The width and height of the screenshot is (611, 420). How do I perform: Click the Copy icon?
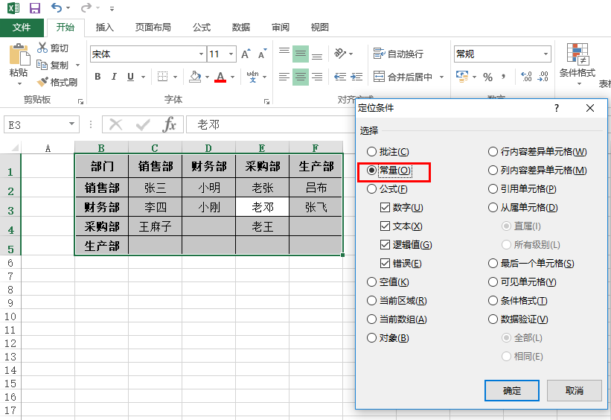click(x=42, y=64)
